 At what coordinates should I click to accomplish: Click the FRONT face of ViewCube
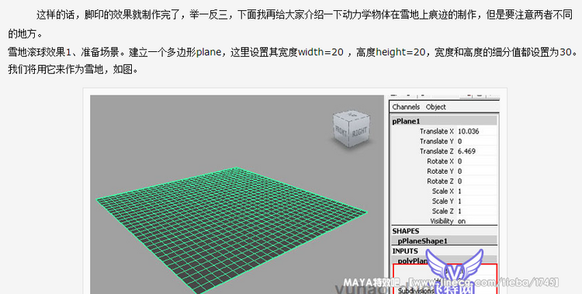click(x=341, y=131)
